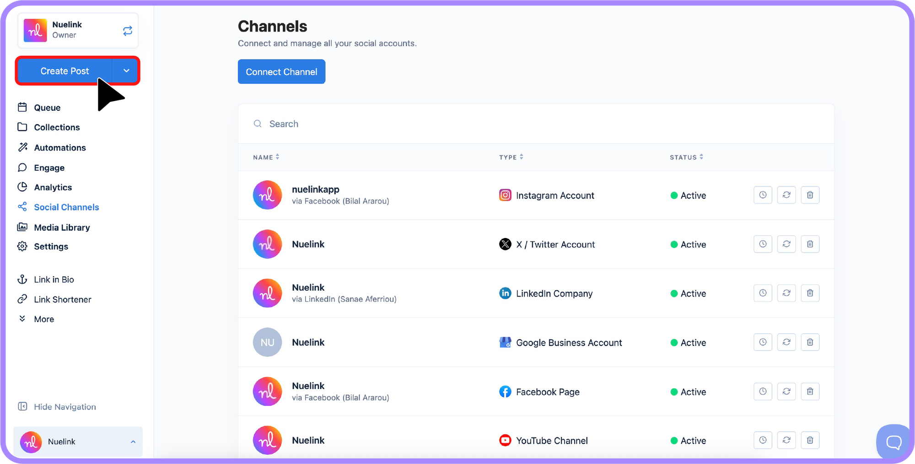
Task: Go to Analytics in sidebar
Action: pyautogui.click(x=53, y=187)
